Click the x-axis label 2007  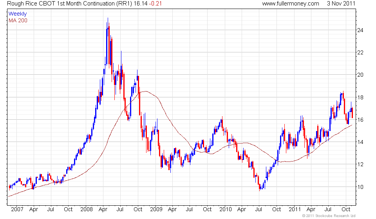click(17, 209)
